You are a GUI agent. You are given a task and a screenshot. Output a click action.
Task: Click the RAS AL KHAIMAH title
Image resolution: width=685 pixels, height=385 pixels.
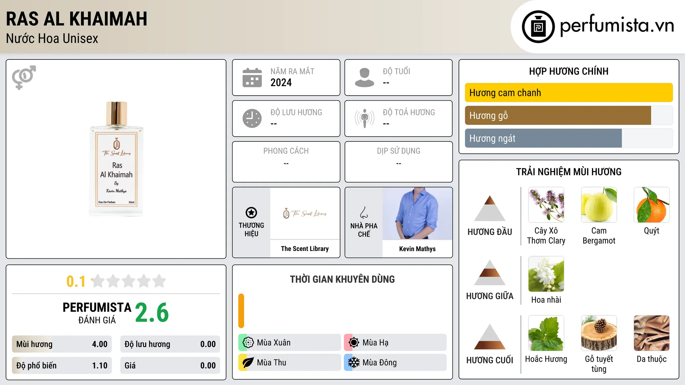click(77, 19)
